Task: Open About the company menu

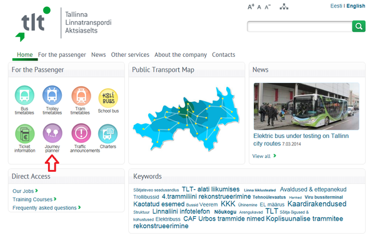Action: 181,55
